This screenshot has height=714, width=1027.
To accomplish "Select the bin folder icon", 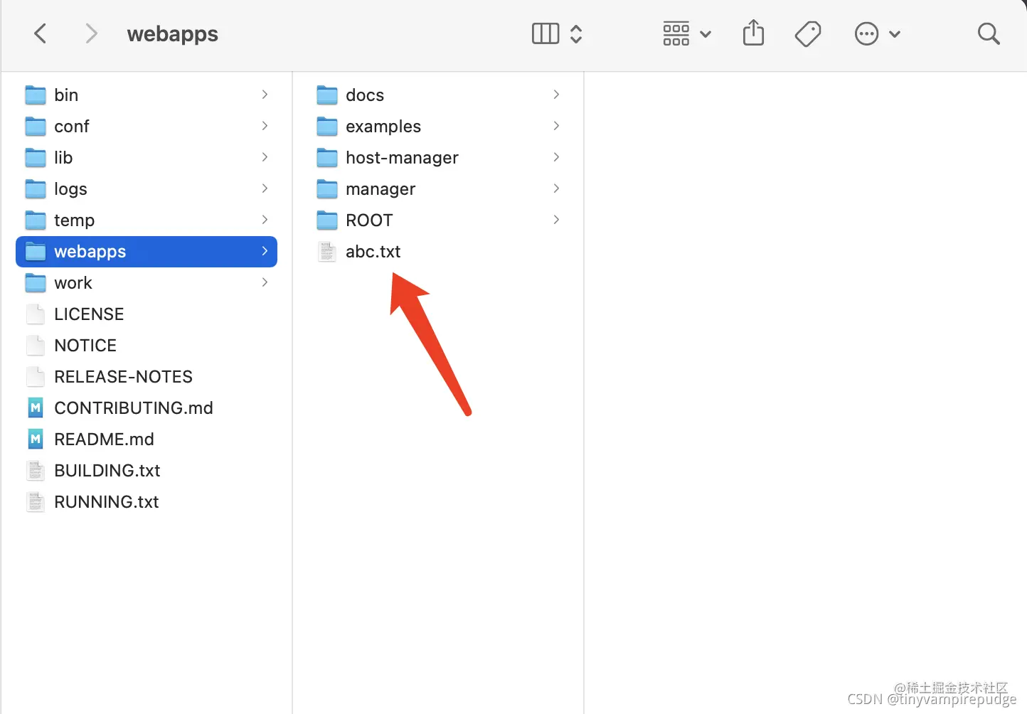I will pyautogui.click(x=36, y=95).
